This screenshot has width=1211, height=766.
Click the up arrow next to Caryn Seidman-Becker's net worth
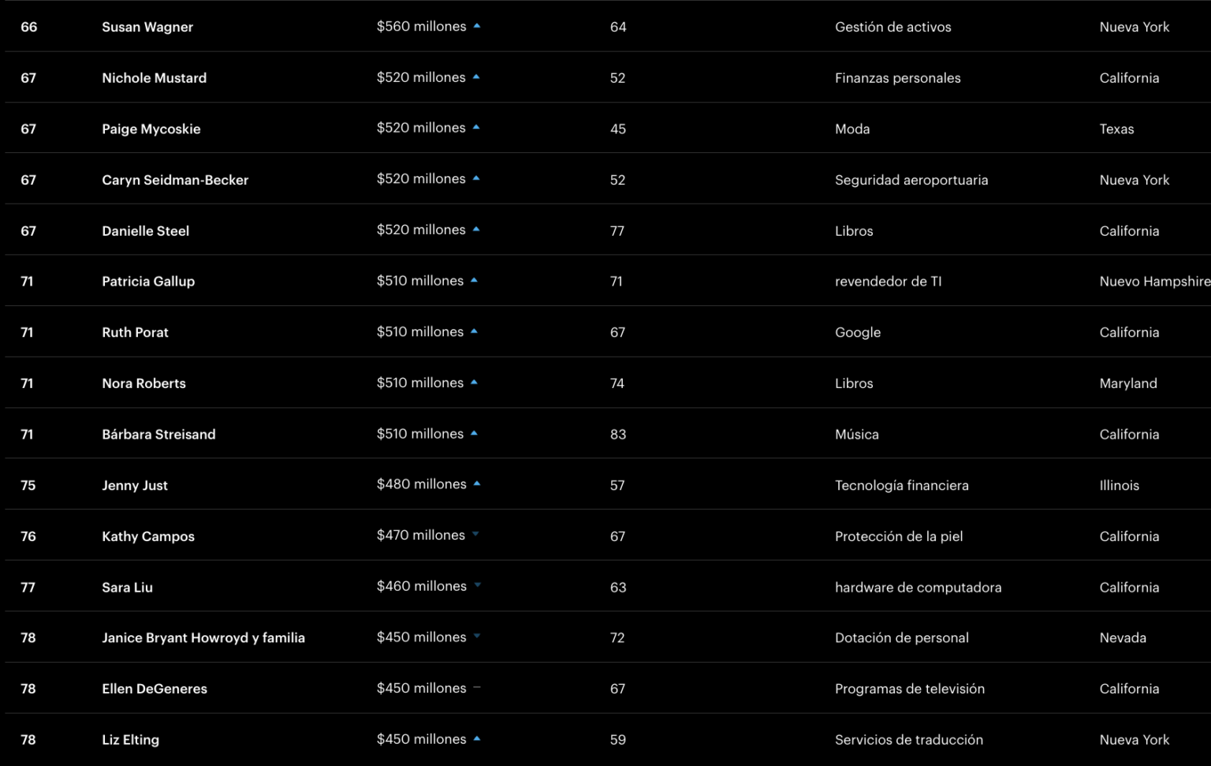point(476,178)
